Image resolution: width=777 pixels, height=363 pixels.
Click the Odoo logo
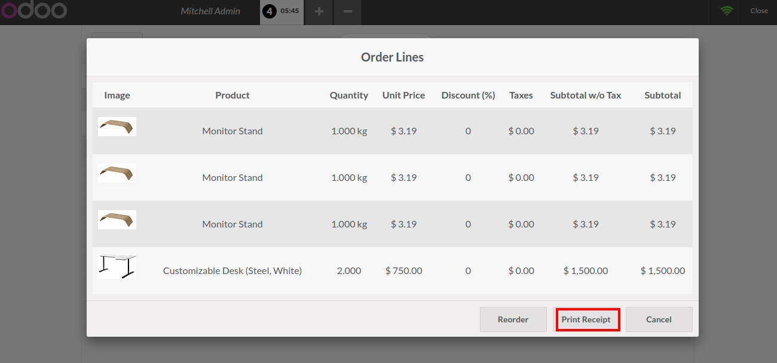tap(33, 11)
